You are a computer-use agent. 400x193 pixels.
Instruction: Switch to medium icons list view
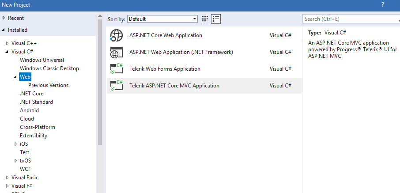(x=216, y=19)
